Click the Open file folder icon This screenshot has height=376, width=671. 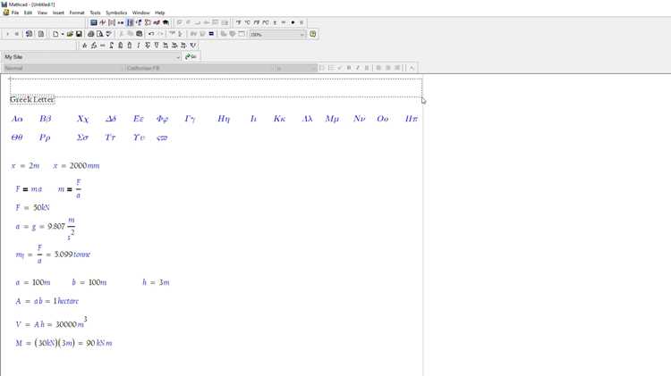coord(70,34)
